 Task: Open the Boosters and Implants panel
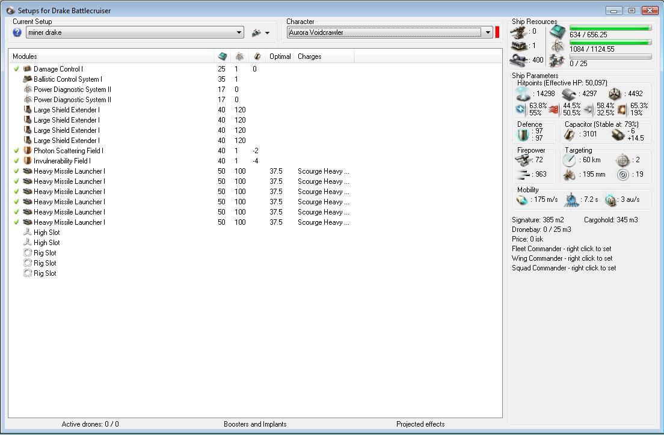tap(255, 424)
